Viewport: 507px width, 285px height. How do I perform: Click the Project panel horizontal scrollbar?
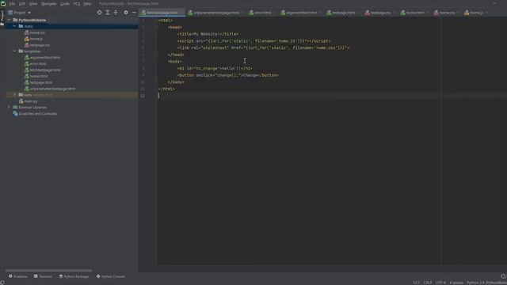pyautogui.click(x=48, y=271)
